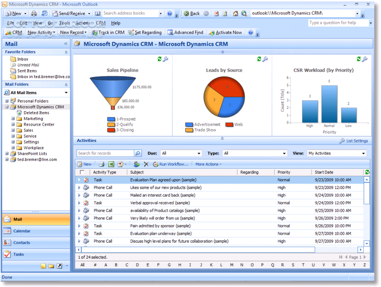Expand the Sales folder node

point(13,130)
